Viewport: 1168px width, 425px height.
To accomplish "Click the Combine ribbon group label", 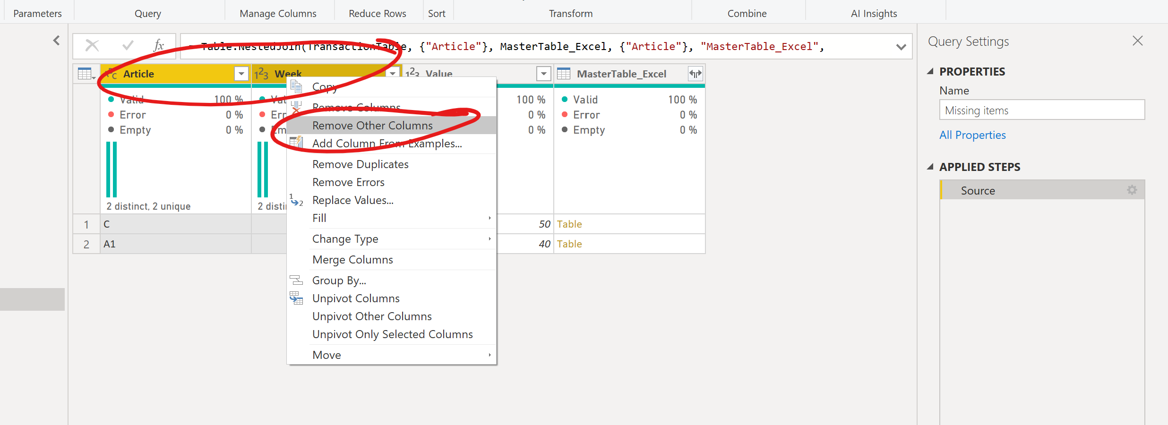I will [747, 14].
